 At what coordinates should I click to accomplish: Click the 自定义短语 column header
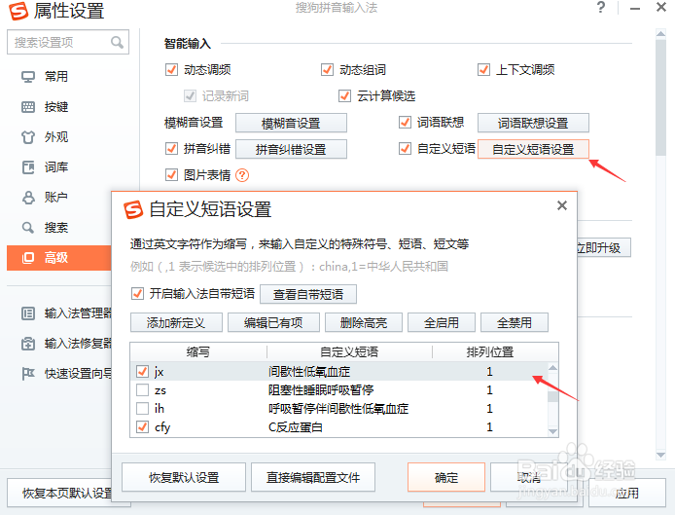[349, 352]
